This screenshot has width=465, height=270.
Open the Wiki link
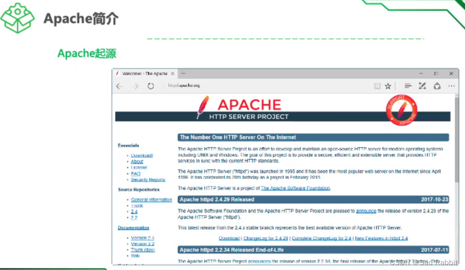(x=135, y=255)
